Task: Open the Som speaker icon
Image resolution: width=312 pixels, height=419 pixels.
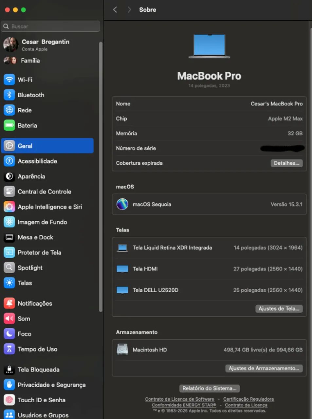Action: (9, 319)
